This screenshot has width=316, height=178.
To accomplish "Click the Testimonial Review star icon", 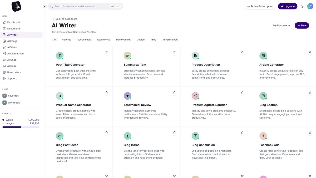I will 127,96.
